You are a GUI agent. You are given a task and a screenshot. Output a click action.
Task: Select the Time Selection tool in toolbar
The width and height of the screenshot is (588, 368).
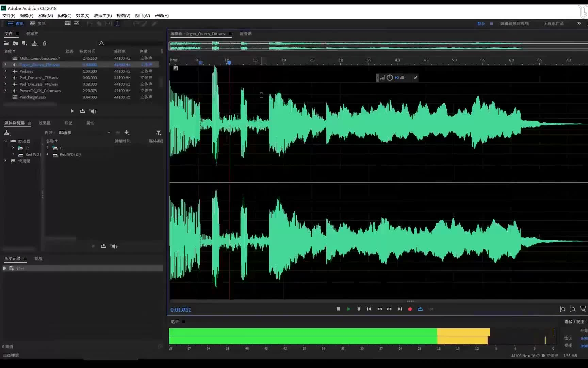(117, 24)
